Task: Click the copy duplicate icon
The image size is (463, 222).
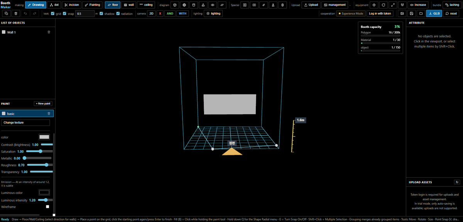Action: (7, 14)
